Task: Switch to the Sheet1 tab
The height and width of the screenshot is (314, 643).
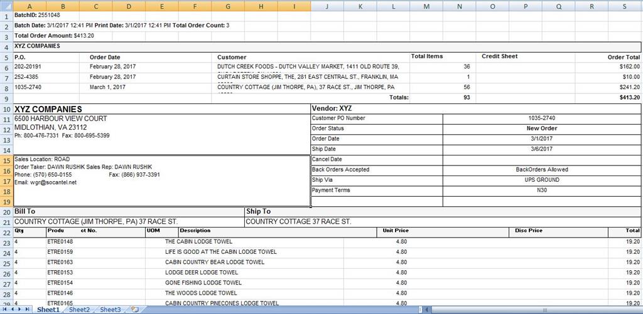Action: [48, 310]
